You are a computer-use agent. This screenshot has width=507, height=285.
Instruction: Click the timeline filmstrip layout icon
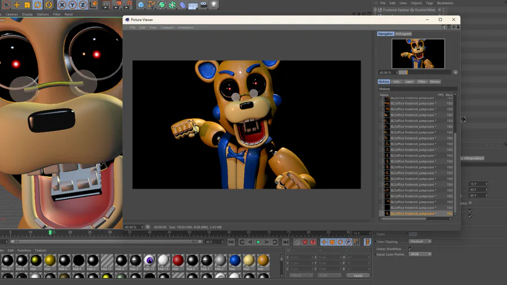tap(367, 242)
